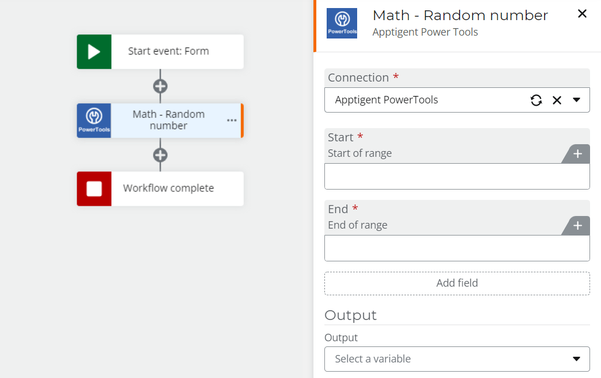Add an action after Start event via plus icon
The height and width of the screenshot is (378, 601).
pos(160,86)
